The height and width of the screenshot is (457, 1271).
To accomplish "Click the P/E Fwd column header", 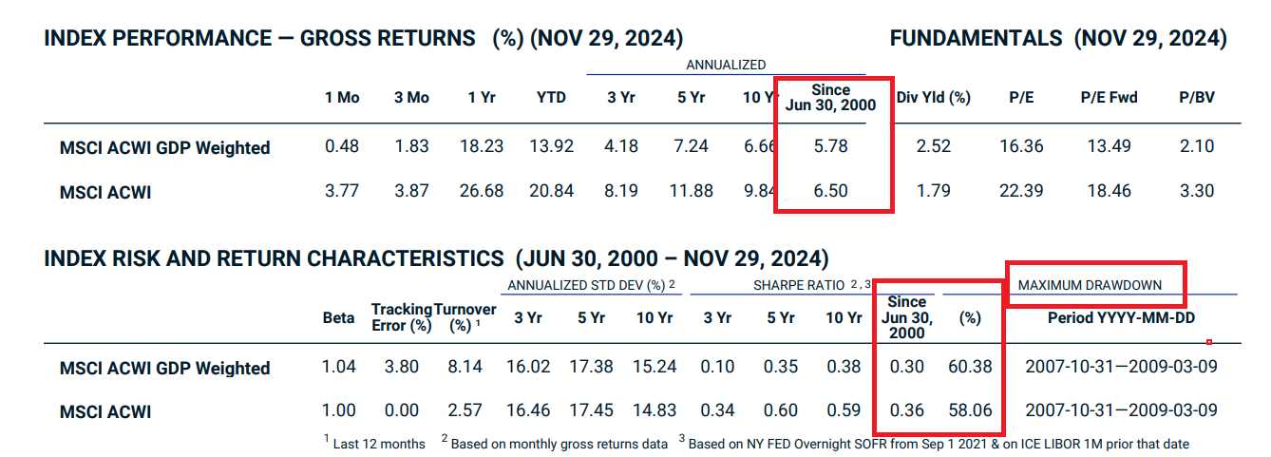I will (1109, 97).
